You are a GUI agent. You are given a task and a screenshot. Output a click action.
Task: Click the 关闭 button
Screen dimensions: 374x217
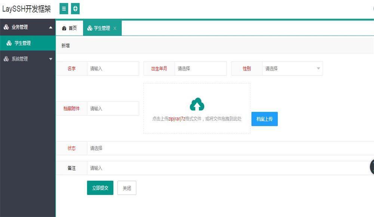pyautogui.click(x=127, y=188)
